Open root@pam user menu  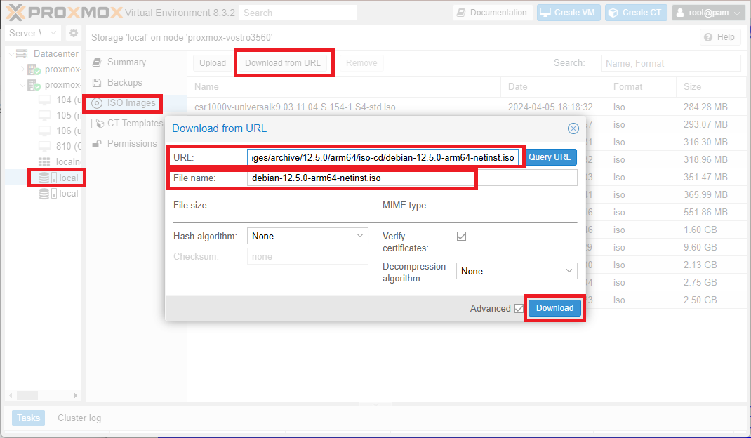pos(708,13)
